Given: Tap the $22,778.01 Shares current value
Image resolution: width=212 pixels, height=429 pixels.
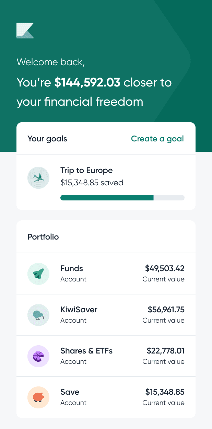Looking at the screenshot, I should coord(166,351).
